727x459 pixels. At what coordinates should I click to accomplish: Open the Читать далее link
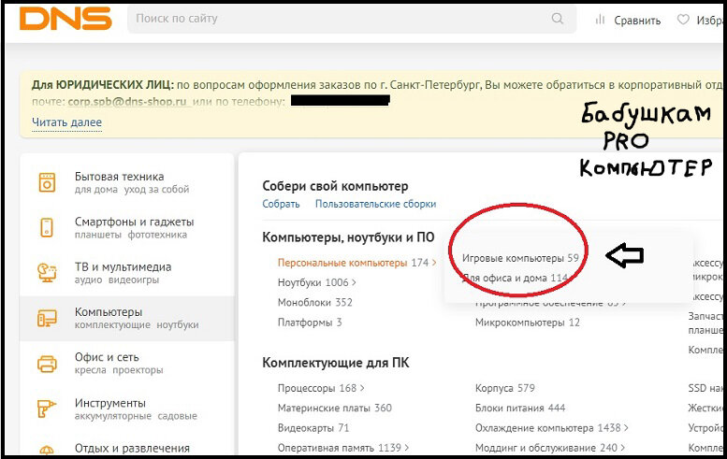coord(66,122)
